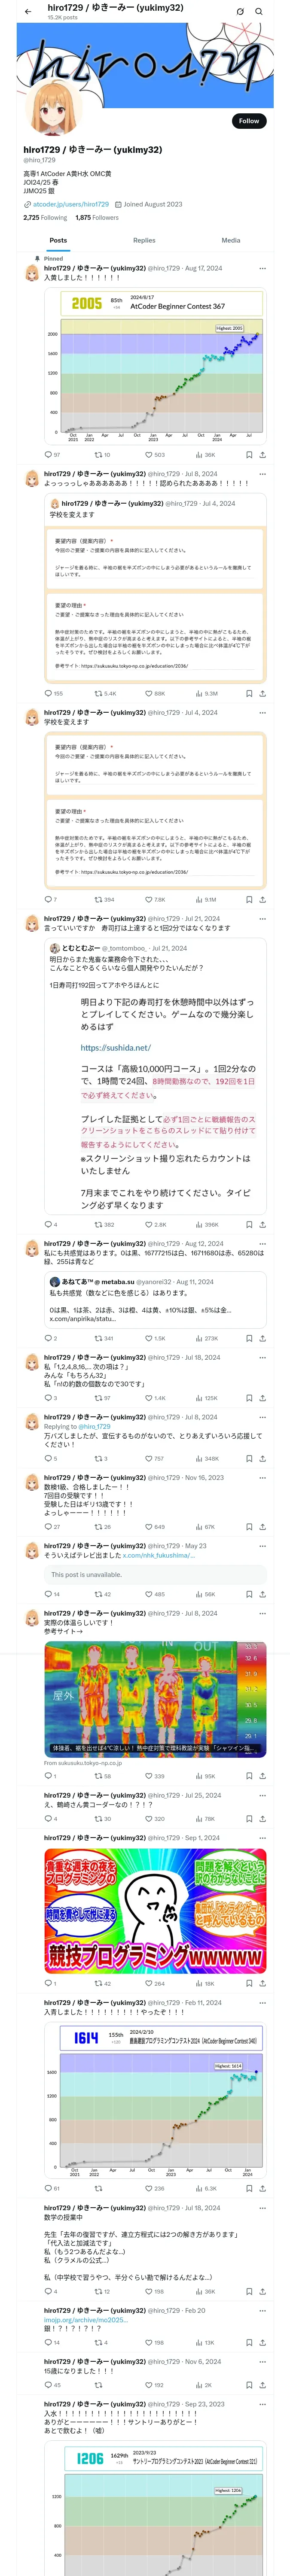290x2576 pixels.
Task: Open the more menu on the May 23 post
Action: click(x=262, y=1545)
